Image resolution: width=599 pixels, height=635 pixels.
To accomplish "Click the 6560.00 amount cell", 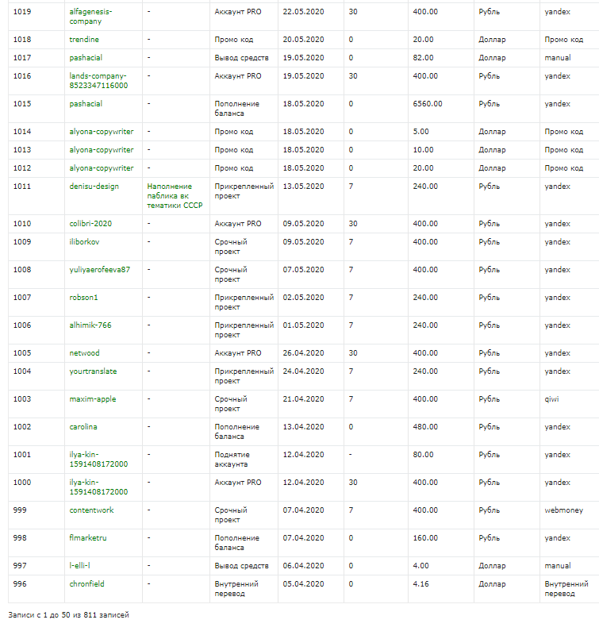I will pyautogui.click(x=428, y=104).
